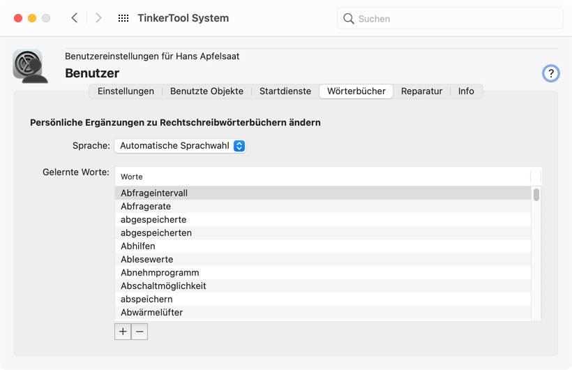Open the Sprache dropdown menu
Screen dimensions: 572x370
[180, 146]
